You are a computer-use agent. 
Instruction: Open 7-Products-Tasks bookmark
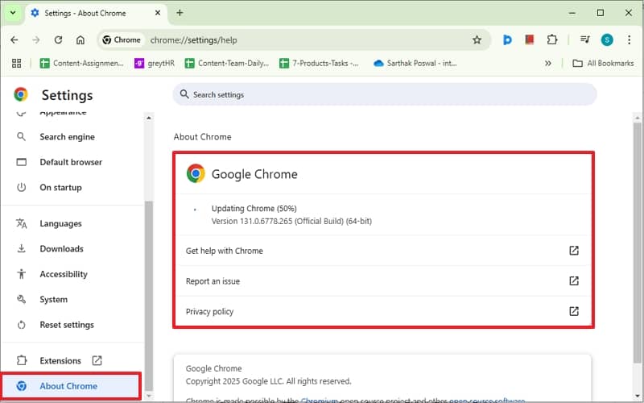(319, 64)
